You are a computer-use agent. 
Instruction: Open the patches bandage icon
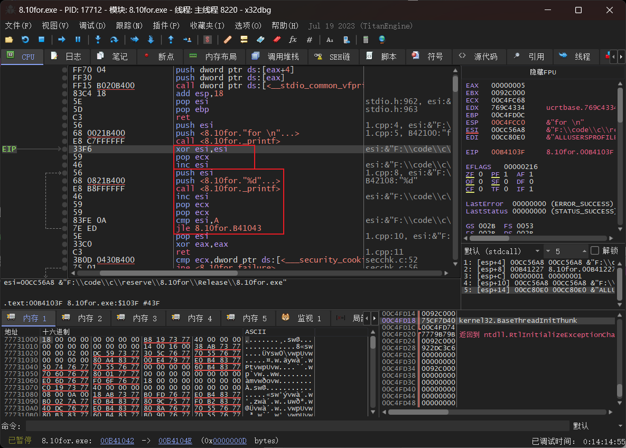(x=228, y=40)
